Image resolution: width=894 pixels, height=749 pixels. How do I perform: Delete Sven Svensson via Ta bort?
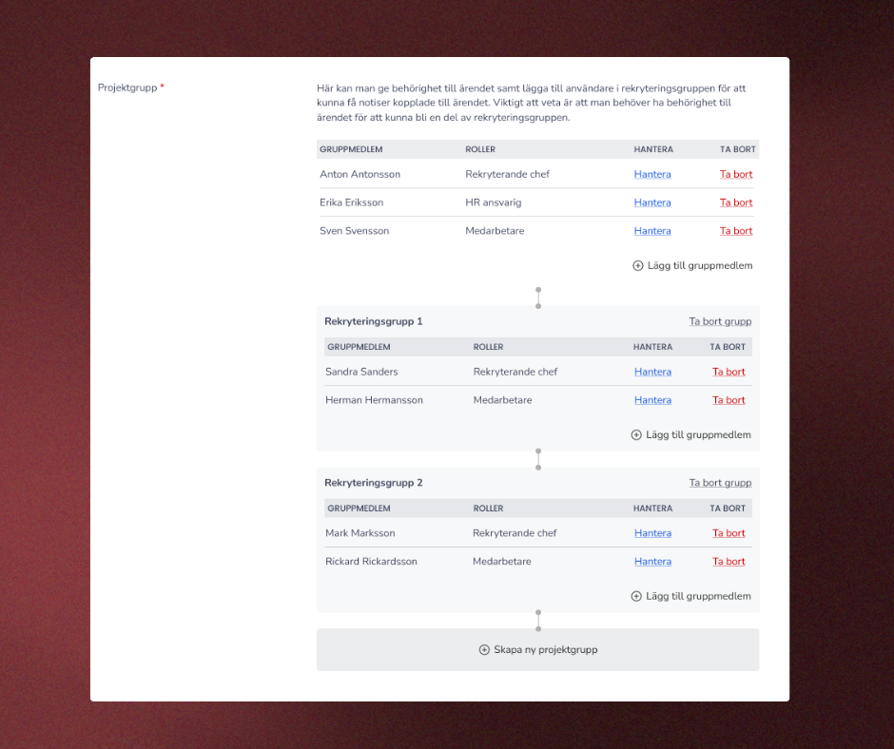[736, 232]
